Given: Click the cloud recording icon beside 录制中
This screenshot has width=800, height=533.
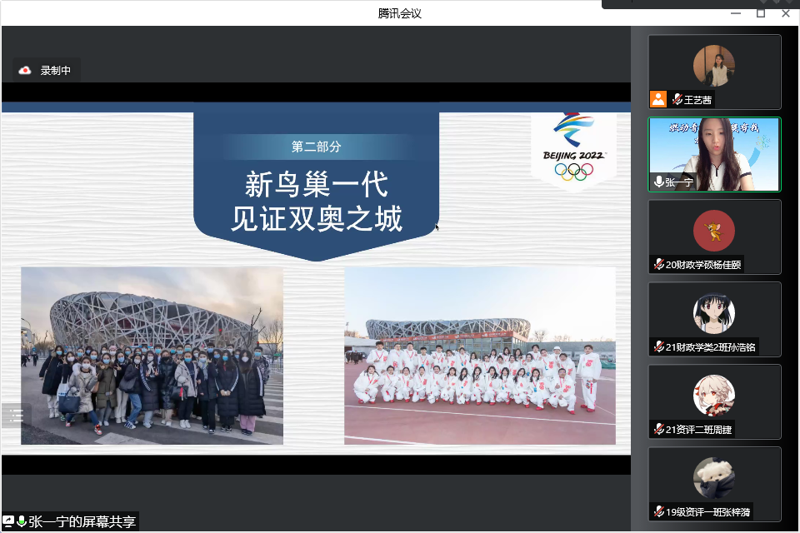Looking at the screenshot, I should [25, 70].
